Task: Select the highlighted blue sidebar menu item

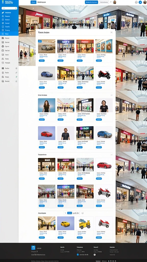Action: [x=9, y=34]
